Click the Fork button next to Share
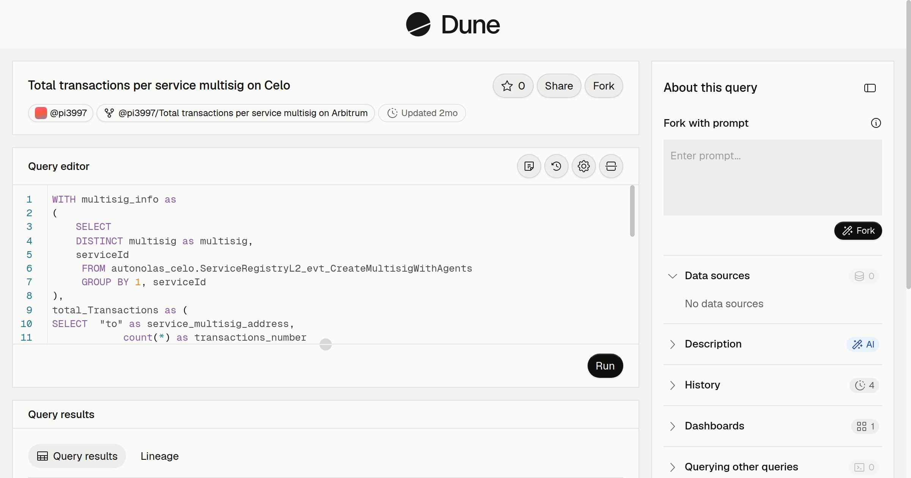911x478 pixels. click(604, 86)
